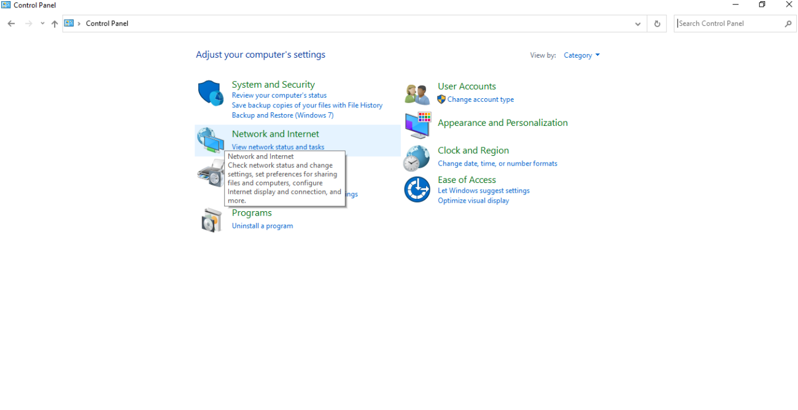Open Uninstall a program link

262,226
